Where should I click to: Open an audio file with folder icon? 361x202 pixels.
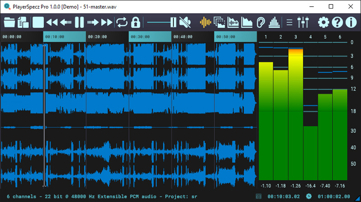[x=9, y=22]
